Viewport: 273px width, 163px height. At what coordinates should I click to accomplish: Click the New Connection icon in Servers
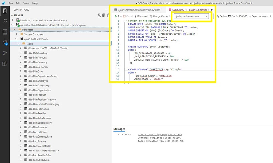[99, 15]
